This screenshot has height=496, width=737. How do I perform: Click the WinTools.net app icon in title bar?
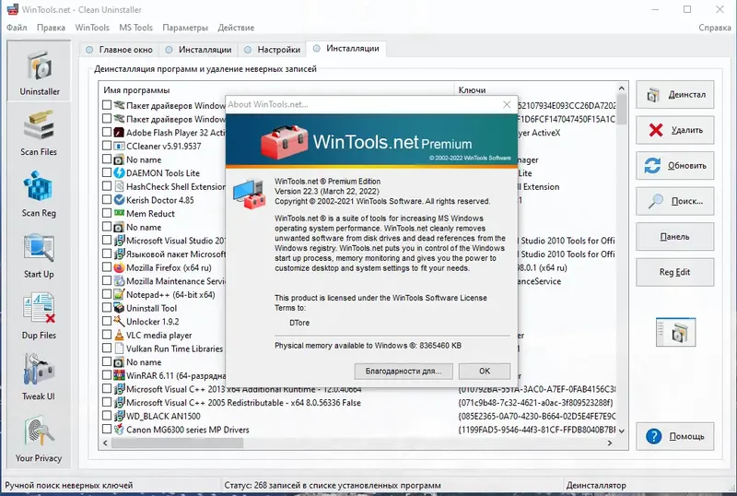click(x=12, y=9)
